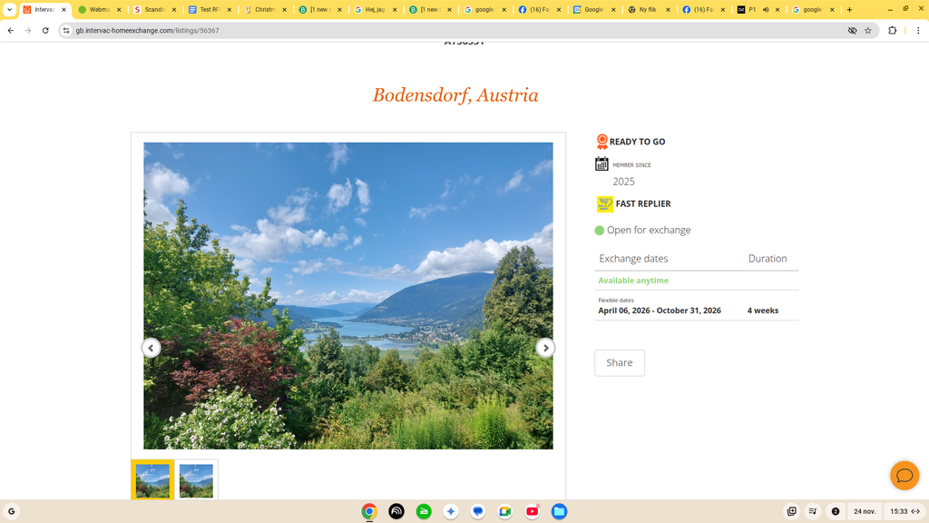This screenshot has height=523, width=929.
Task: Open the orange chat bubble widget
Action: [x=904, y=475]
